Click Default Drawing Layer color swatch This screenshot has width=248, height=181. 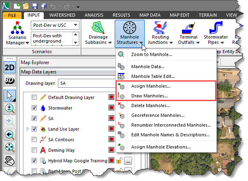pos(111,97)
